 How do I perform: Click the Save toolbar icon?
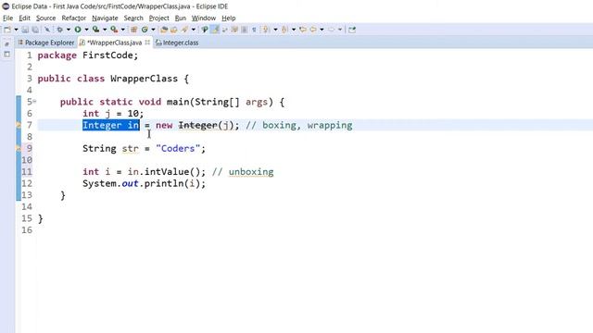pyautogui.click(x=25, y=30)
